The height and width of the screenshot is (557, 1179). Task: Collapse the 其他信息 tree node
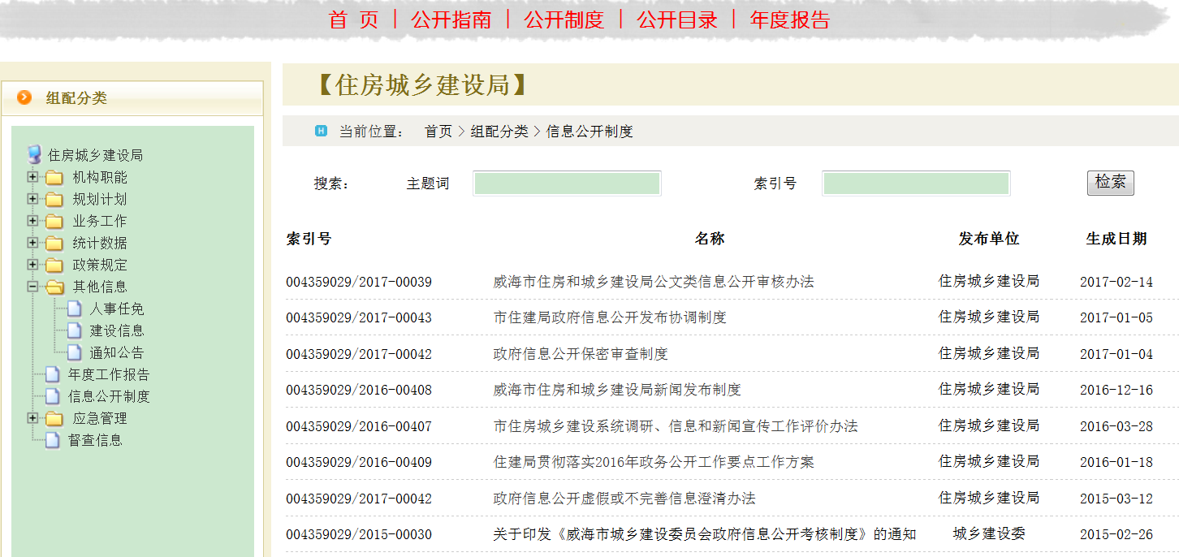[x=32, y=287]
